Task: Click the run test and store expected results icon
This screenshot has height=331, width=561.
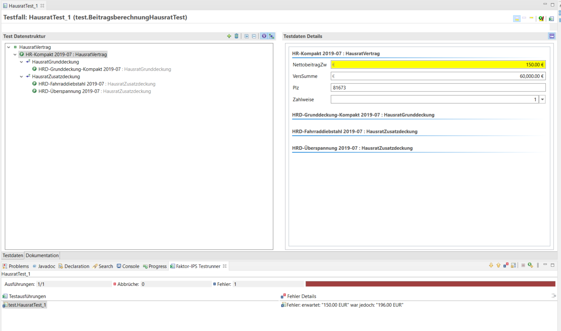Action: click(x=541, y=18)
